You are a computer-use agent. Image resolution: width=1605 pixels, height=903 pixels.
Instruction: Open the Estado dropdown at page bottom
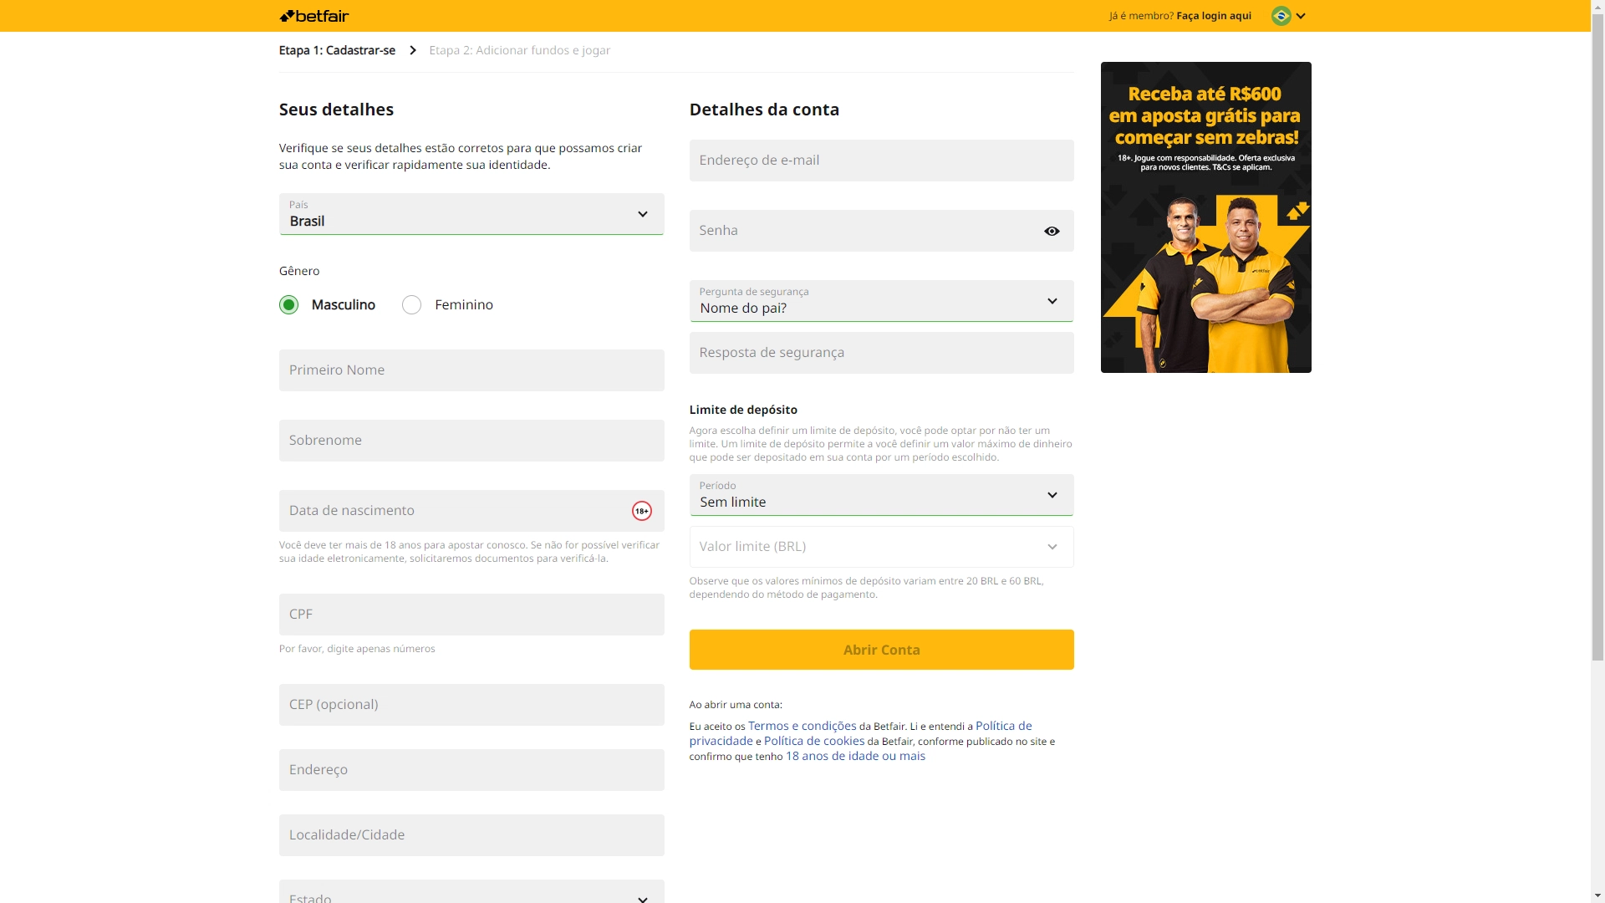click(x=471, y=891)
